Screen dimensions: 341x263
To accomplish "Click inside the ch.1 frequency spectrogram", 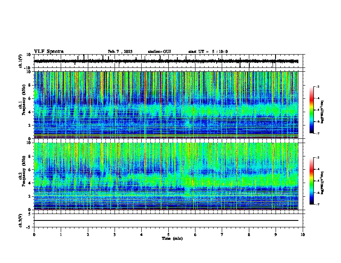I will pos(166,105).
